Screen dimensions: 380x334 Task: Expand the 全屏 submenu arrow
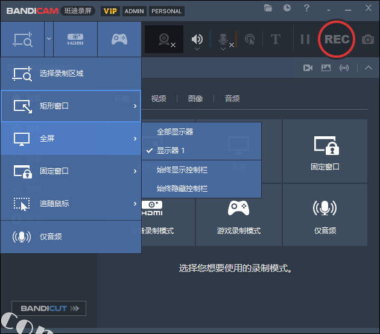pyautogui.click(x=135, y=139)
